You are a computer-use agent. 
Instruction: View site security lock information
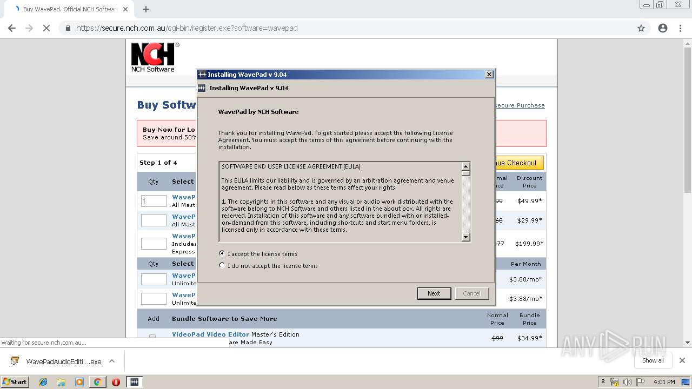pos(68,28)
